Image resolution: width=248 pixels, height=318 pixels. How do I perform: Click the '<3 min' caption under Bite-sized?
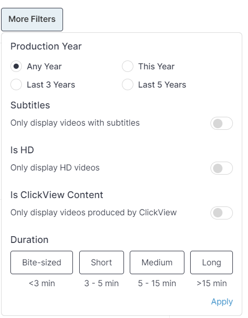[x=42, y=283]
